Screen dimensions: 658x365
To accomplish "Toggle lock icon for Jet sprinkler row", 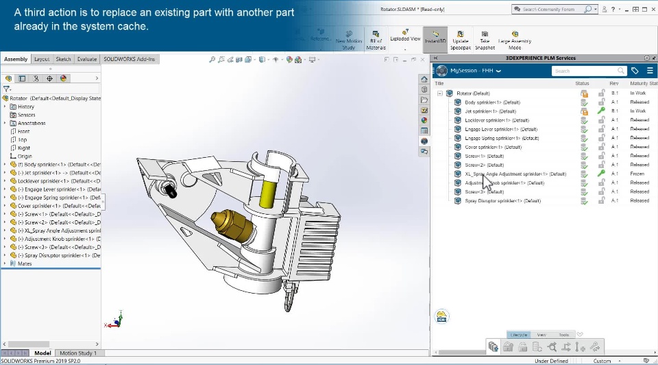I will (601, 111).
